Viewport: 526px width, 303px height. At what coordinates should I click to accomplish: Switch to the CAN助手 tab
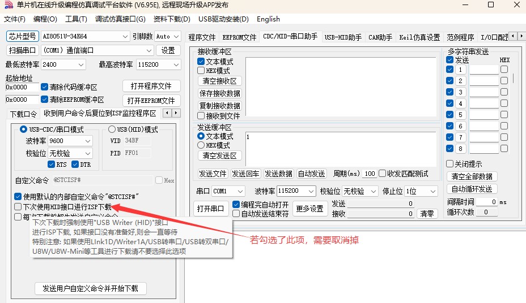coord(380,37)
